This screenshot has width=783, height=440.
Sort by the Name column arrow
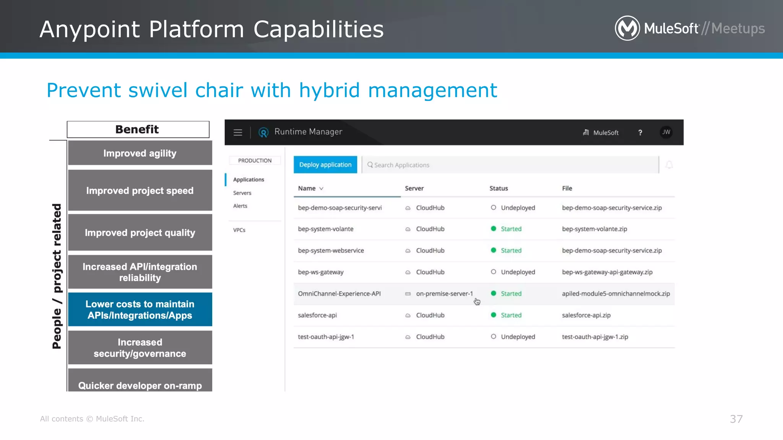(322, 189)
